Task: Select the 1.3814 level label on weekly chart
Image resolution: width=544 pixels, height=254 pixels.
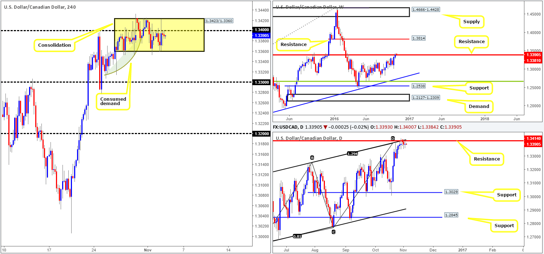Action: 419,38
